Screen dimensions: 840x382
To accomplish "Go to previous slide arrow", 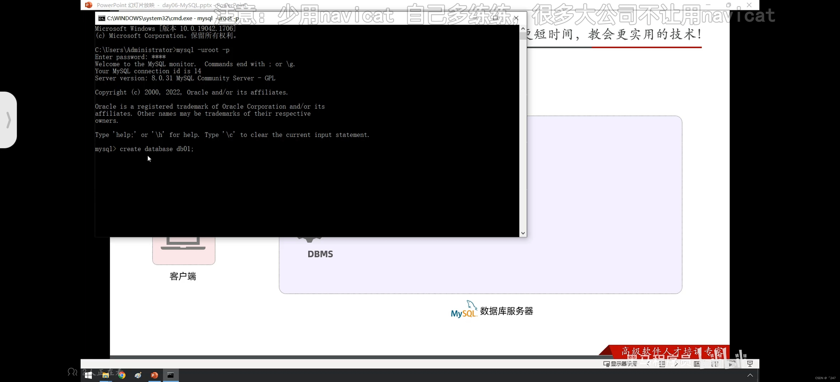I will click(648, 364).
